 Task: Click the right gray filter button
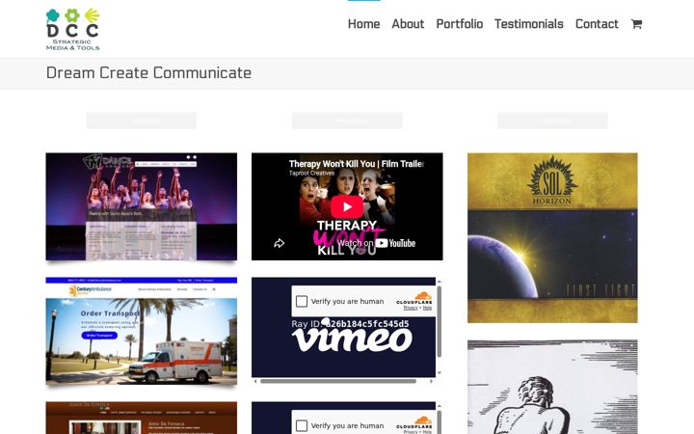(552, 121)
